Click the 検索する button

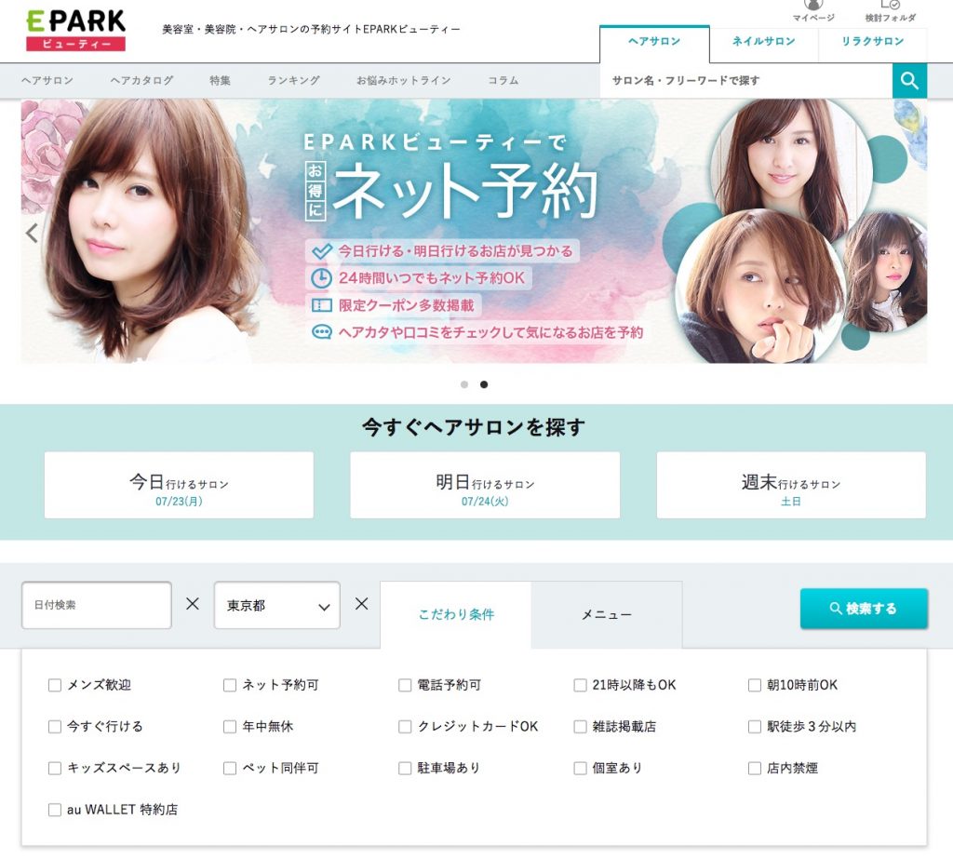pos(864,608)
